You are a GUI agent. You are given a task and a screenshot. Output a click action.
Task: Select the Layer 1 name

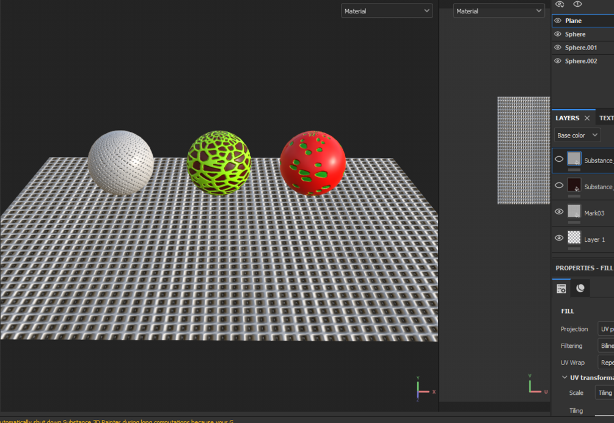(x=594, y=239)
